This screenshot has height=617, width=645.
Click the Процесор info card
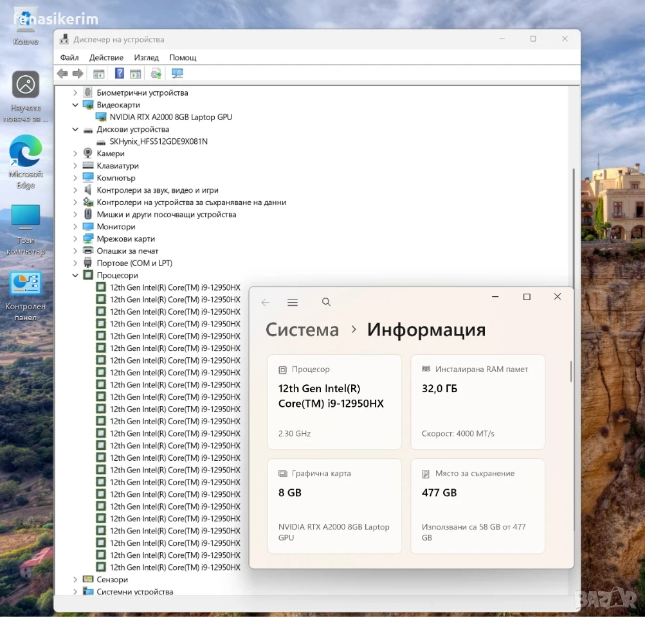click(334, 402)
